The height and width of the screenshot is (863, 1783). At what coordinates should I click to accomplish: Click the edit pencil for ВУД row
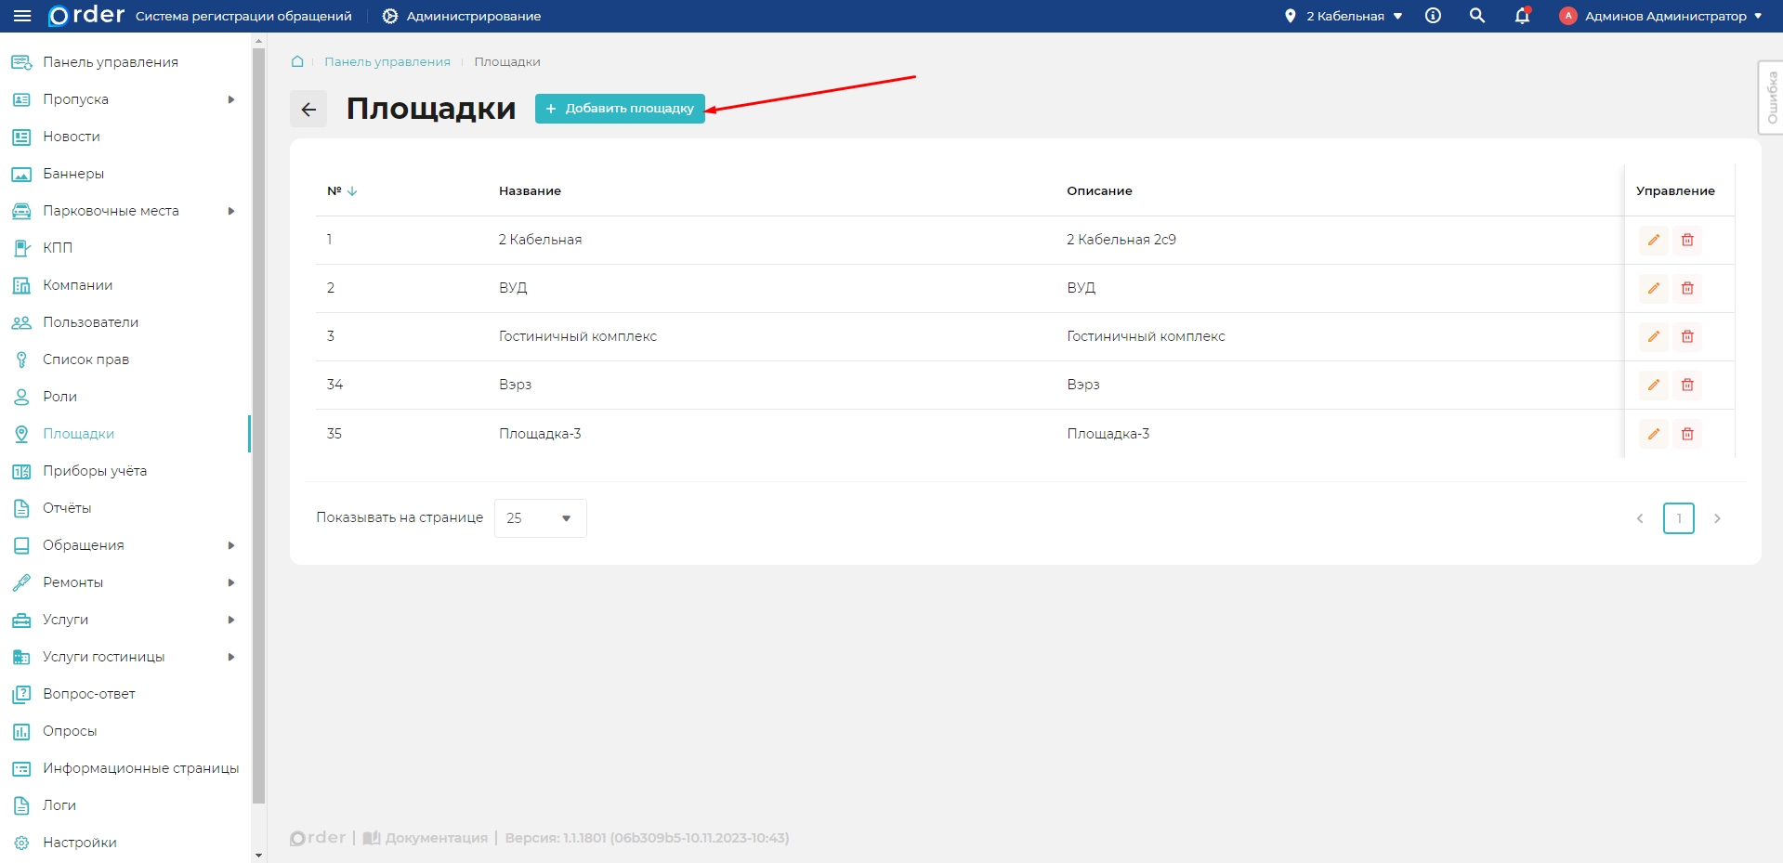pyautogui.click(x=1653, y=288)
